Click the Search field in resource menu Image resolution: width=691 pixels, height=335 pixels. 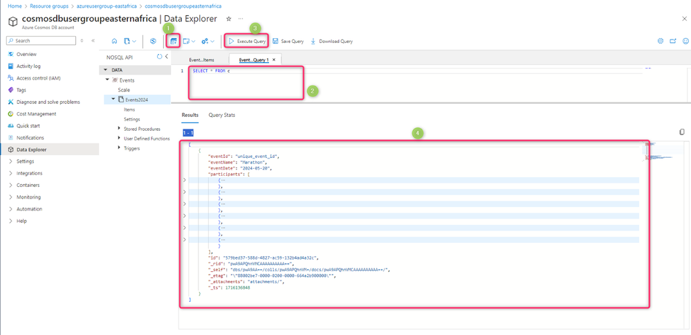tap(41, 41)
